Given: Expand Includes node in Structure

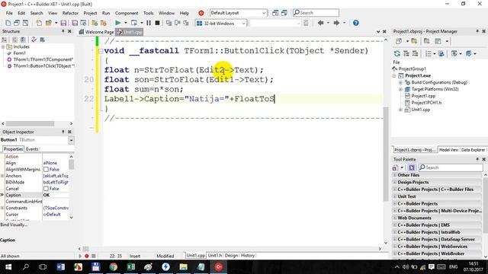Looking at the screenshot, I should click(x=3, y=47).
